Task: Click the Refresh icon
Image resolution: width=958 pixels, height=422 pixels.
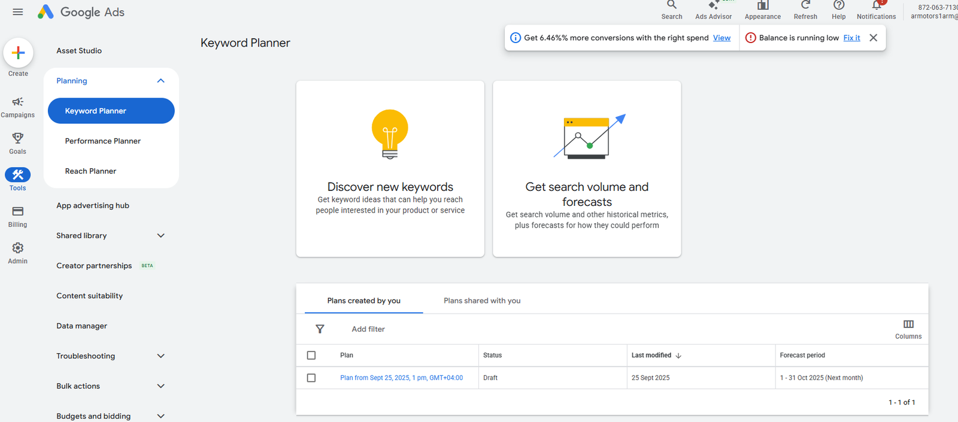Action: click(805, 5)
